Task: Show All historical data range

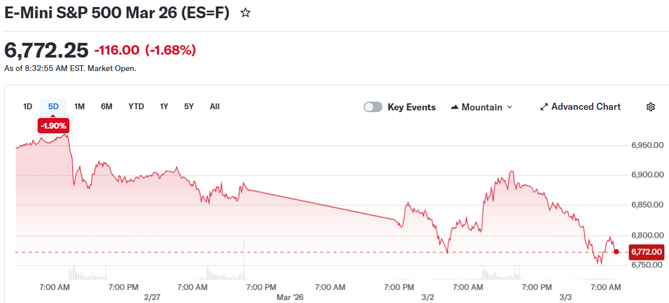Action: pos(215,106)
